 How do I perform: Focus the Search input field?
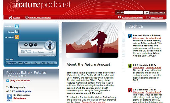tap(134, 12)
